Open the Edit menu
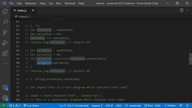The width and height of the screenshot is (192, 108). [x=19, y=3]
